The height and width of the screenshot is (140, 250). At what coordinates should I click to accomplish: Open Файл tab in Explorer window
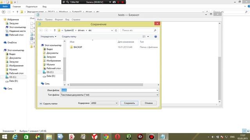tap(5, 7)
